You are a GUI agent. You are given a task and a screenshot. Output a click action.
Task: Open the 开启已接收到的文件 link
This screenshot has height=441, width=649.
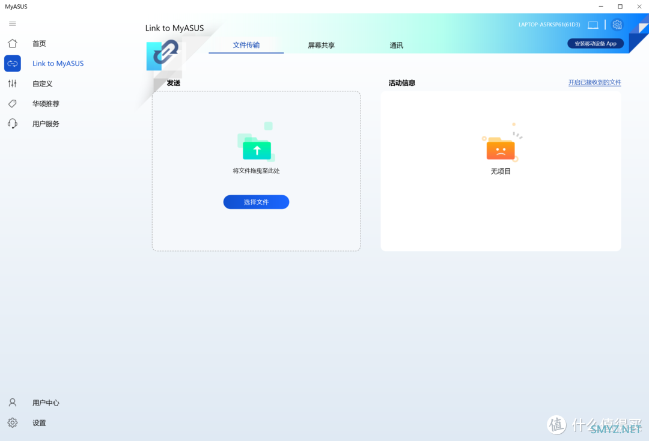(x=594, y=82)
